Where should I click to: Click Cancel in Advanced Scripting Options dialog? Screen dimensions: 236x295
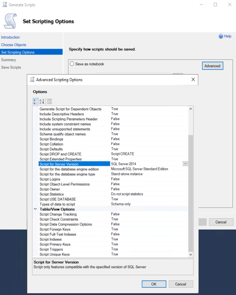point(180,284)
